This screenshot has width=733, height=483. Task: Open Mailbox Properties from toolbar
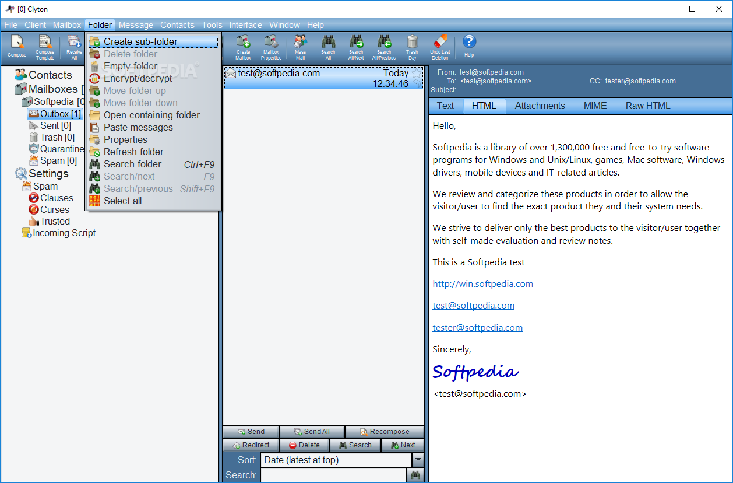pyautogui.click(x=271, y=47)
